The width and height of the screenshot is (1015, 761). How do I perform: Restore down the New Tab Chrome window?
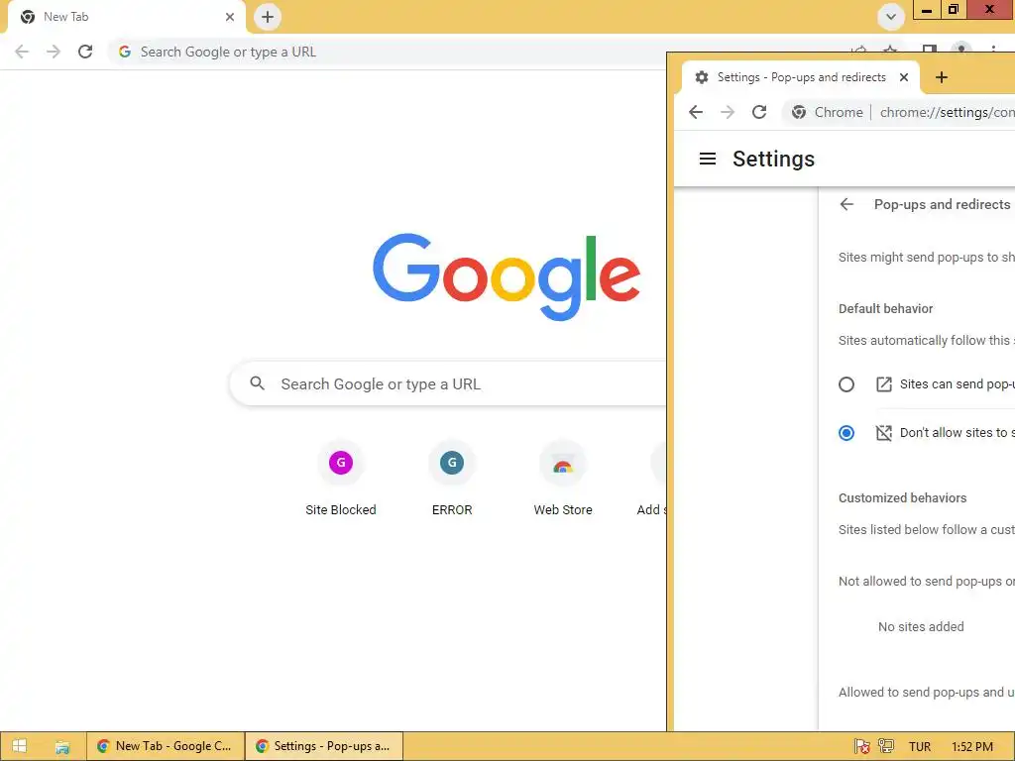[x=954, y=9]
